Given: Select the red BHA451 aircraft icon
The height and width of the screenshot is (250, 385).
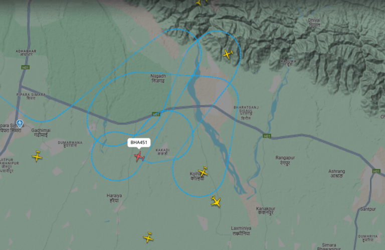Looking at the screenshot, I should [x=139, y=157].
